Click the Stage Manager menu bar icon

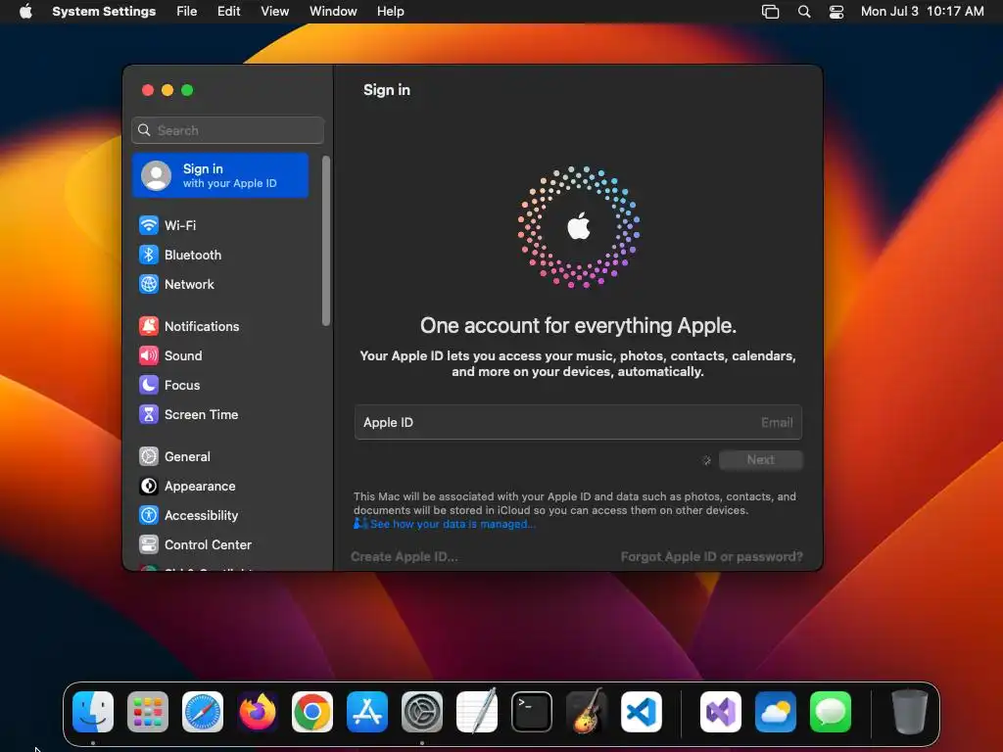[770, 12]
